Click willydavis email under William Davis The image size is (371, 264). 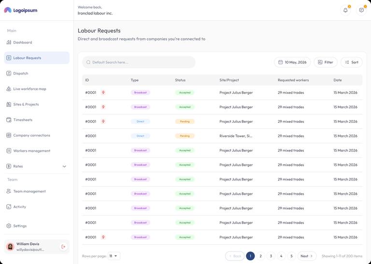(x=30, y=249)
